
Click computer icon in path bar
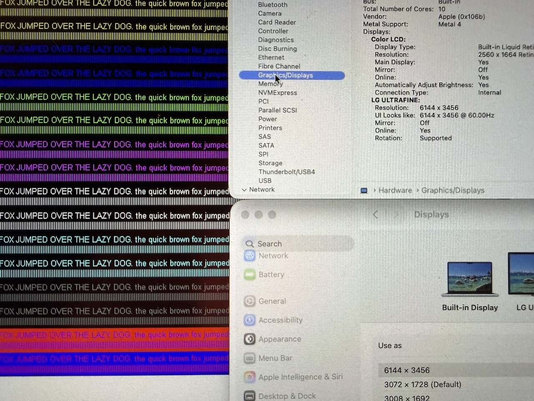pyautogui.click(x=364, y=190)
